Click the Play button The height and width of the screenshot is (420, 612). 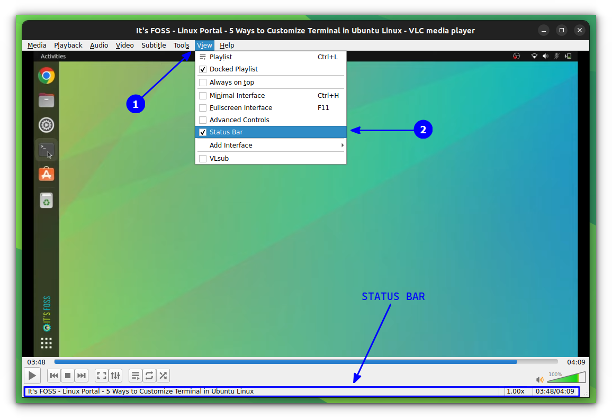[x=32, y=376]
